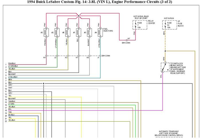Click the L5 connector terminal

point(57,56)
